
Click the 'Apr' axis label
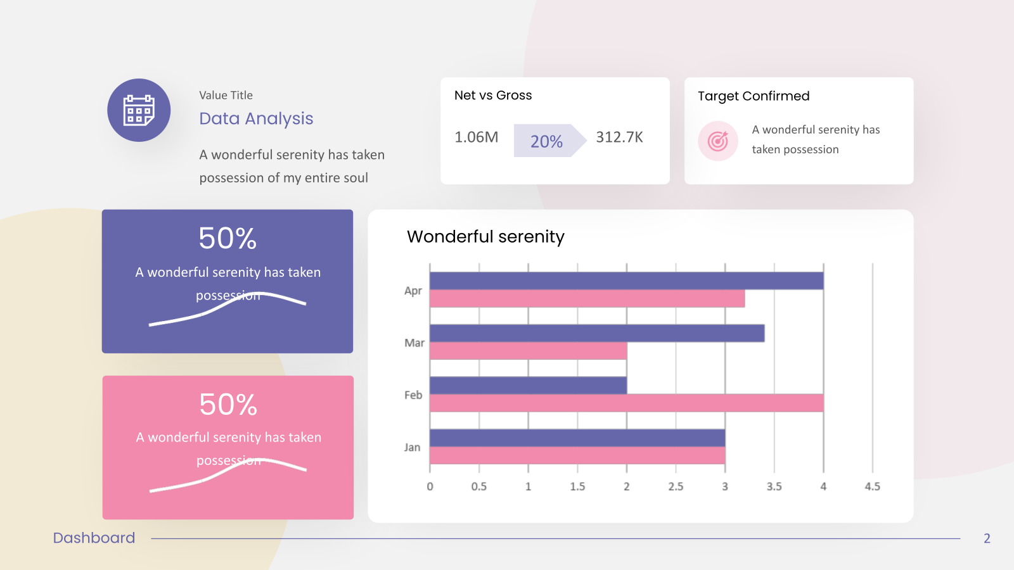click(x=413, y=291)
